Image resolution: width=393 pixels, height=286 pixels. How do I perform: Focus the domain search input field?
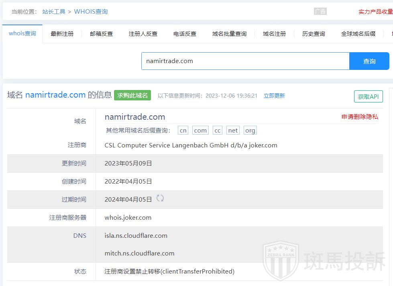pyautogui.click(x=245, y=61)
